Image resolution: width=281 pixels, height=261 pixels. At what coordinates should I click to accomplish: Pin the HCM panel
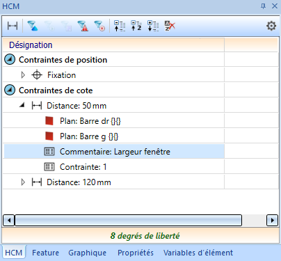pos(263,6)
